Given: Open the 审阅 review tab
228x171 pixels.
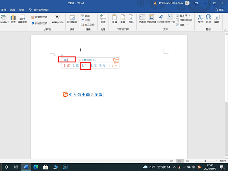Looking at the screenshot, I should click(4, 10).
